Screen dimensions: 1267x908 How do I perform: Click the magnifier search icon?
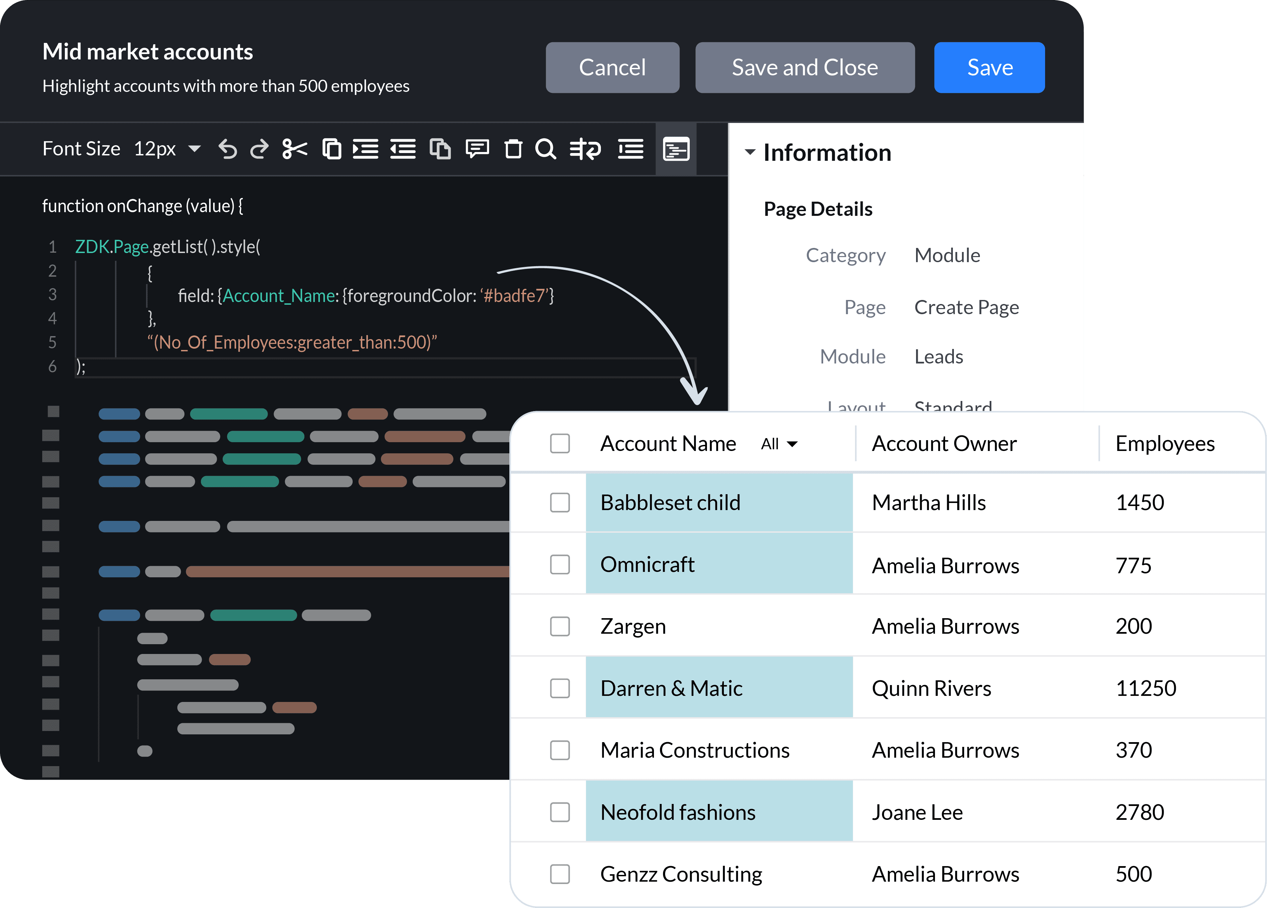[x=545, y=149]
